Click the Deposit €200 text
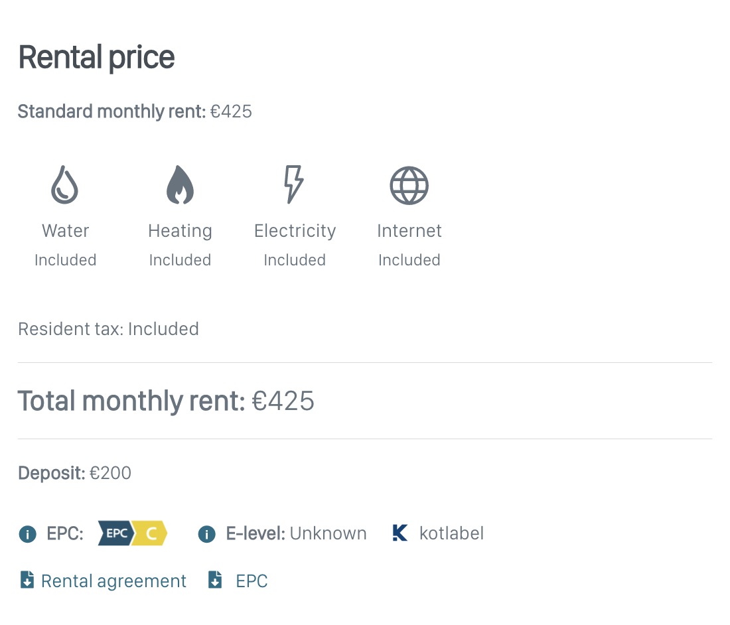 coord(74,473)
